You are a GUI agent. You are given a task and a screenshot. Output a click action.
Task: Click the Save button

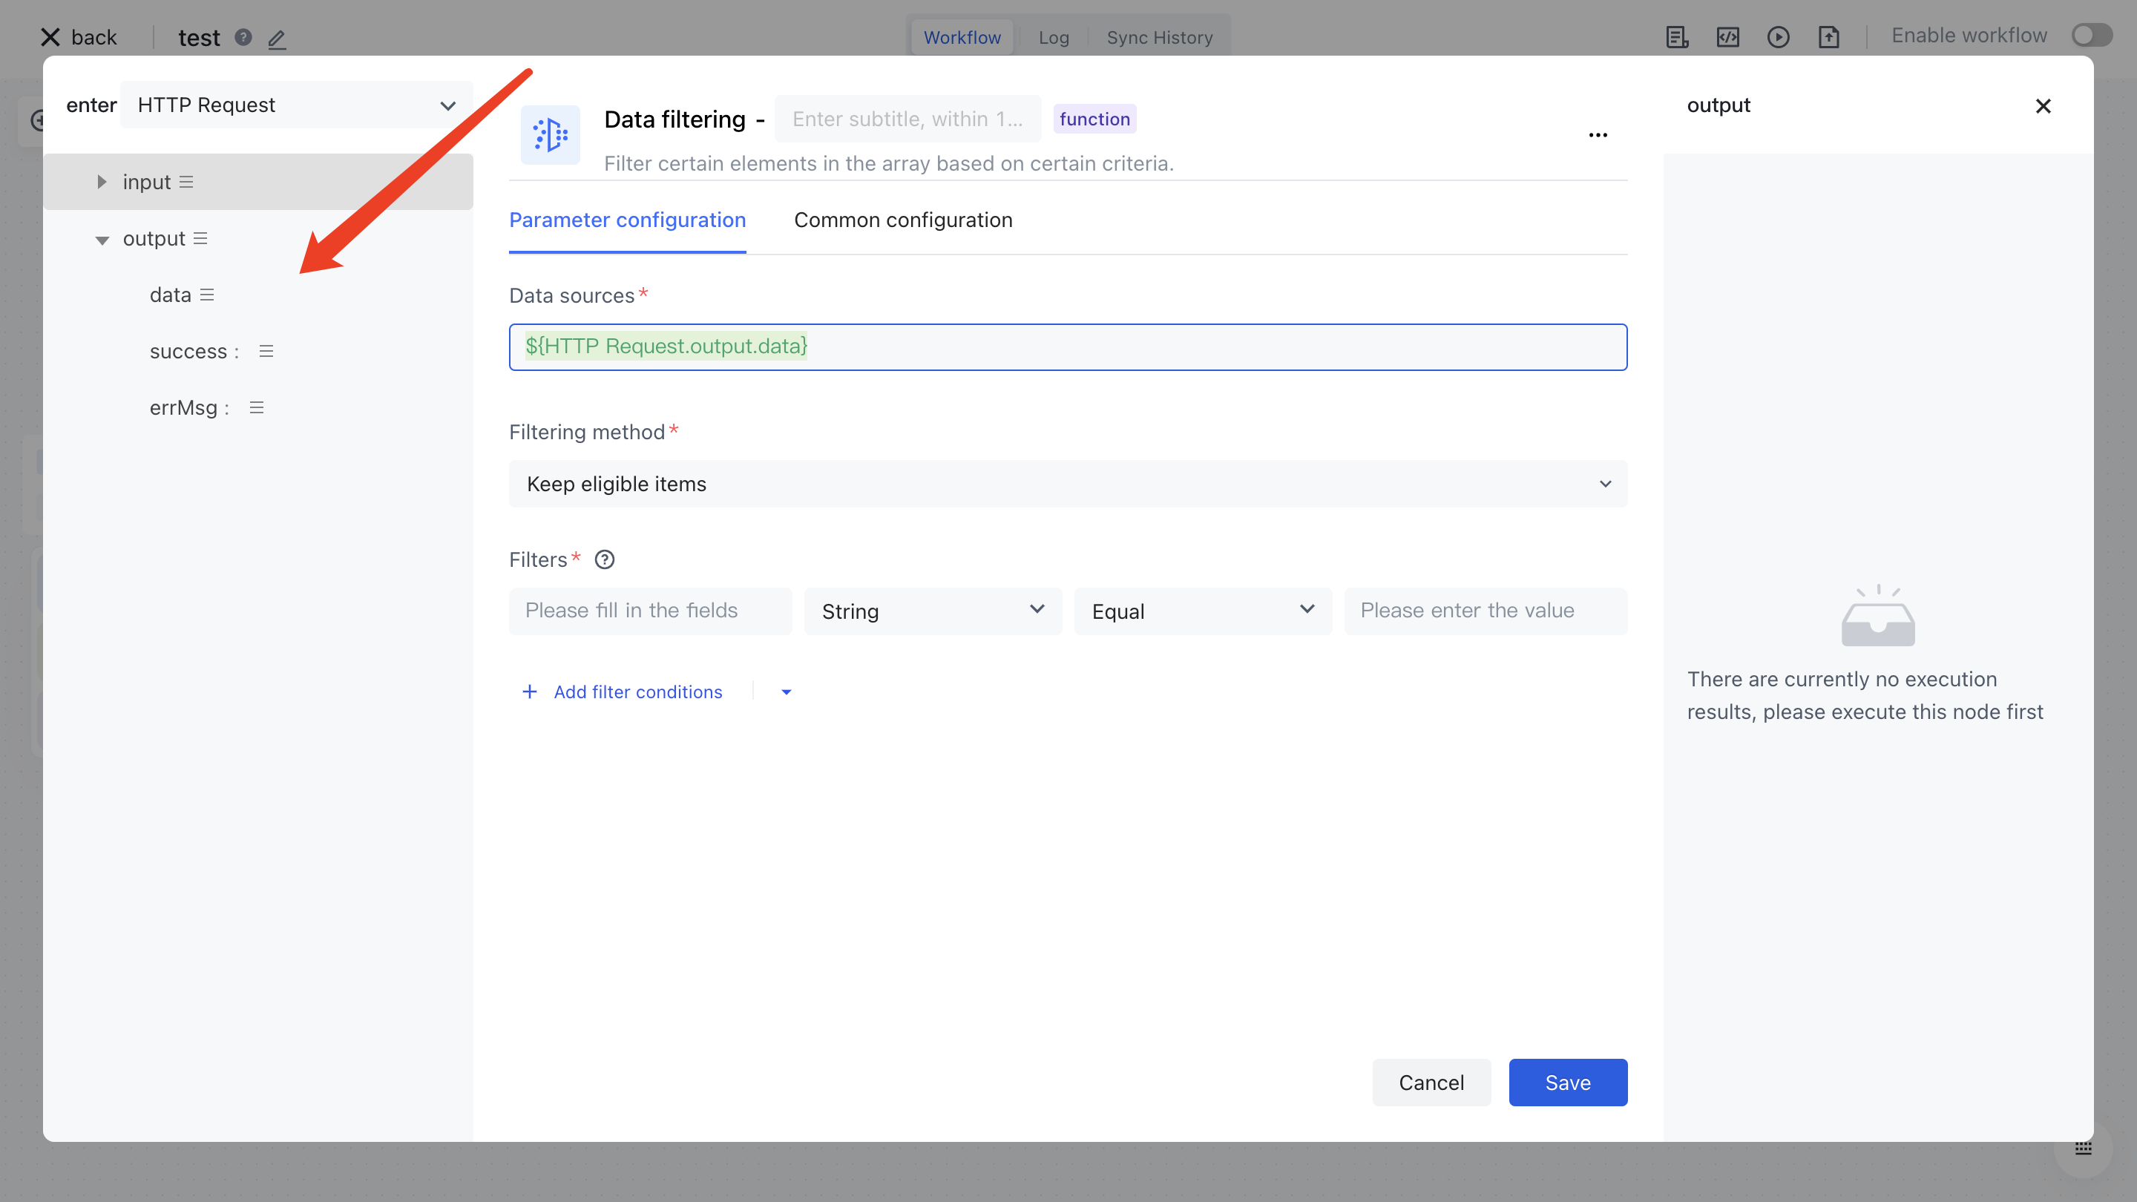tap(1567, 1083)
